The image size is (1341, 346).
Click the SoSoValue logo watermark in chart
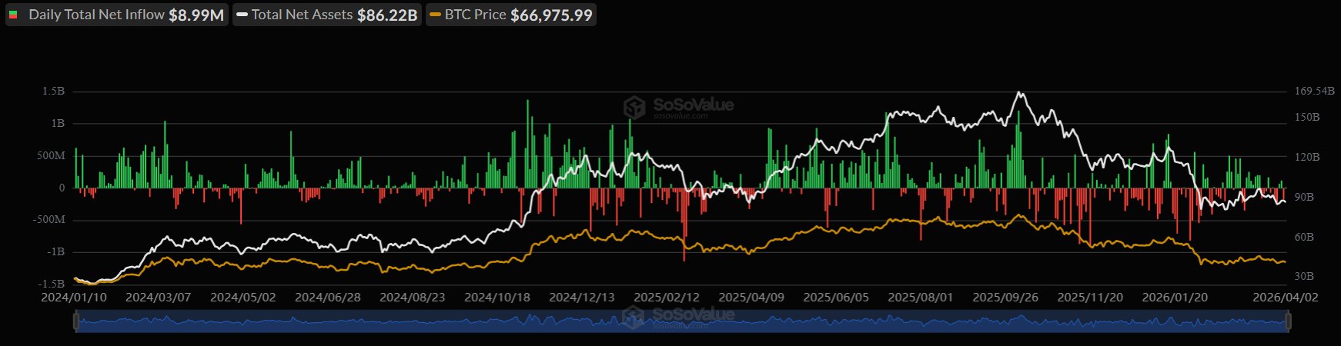[x=678, y=107]
